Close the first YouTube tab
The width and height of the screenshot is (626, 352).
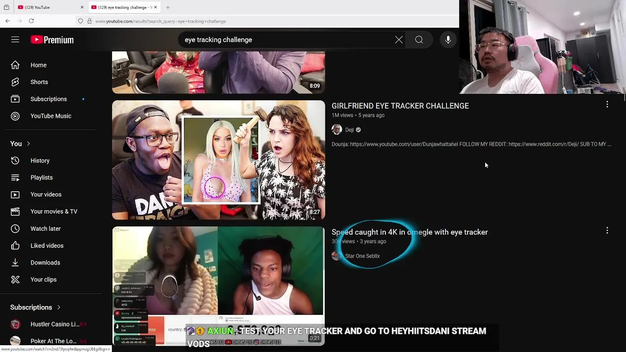[x=82, y=7]
